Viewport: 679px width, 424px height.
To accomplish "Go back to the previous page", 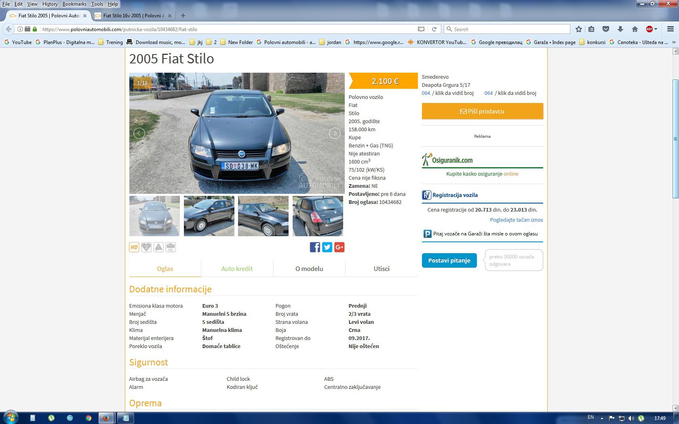I will [8, 29].
